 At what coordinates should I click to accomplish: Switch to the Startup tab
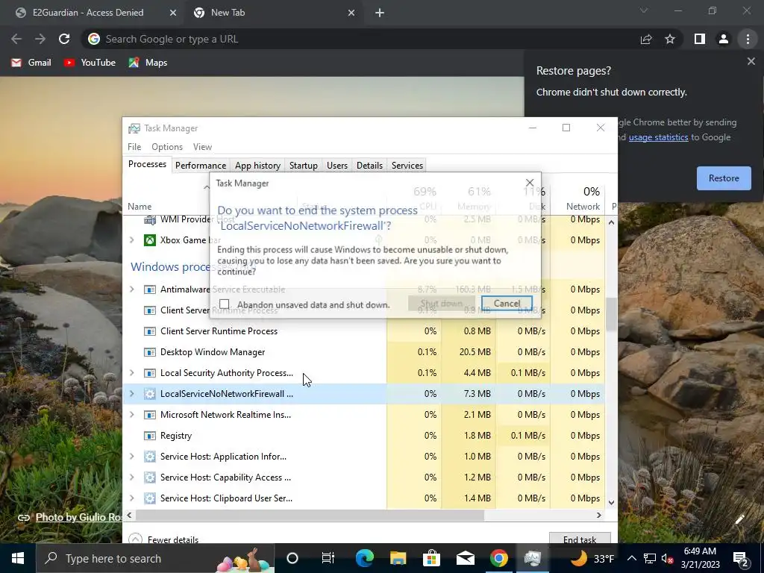pyautogui.click(x=303, y=166)
